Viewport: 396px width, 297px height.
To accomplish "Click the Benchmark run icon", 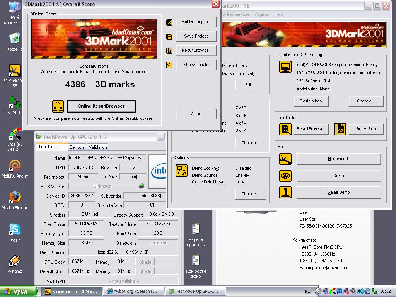I will 285,159.
